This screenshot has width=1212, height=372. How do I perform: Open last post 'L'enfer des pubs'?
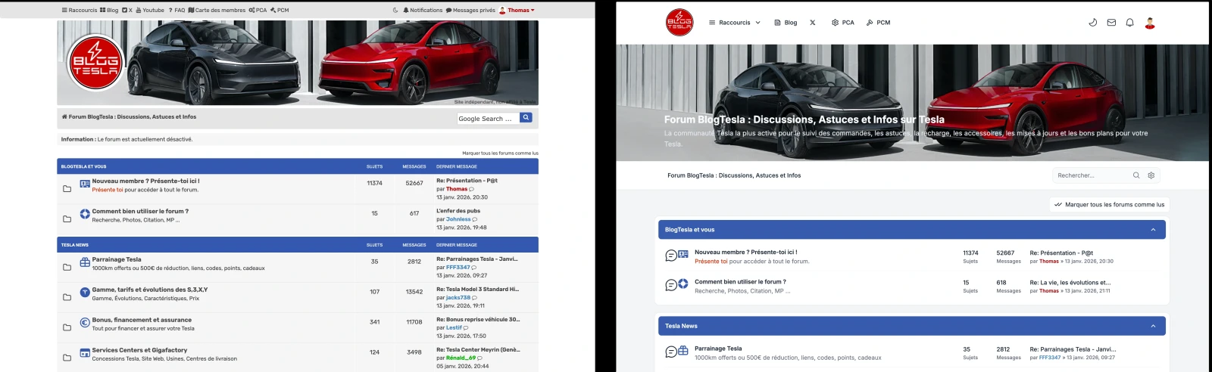458,211
